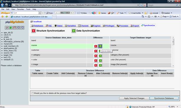Switch to the Privileges tab
Screen dimensions: 181x108
pos(108,26)
